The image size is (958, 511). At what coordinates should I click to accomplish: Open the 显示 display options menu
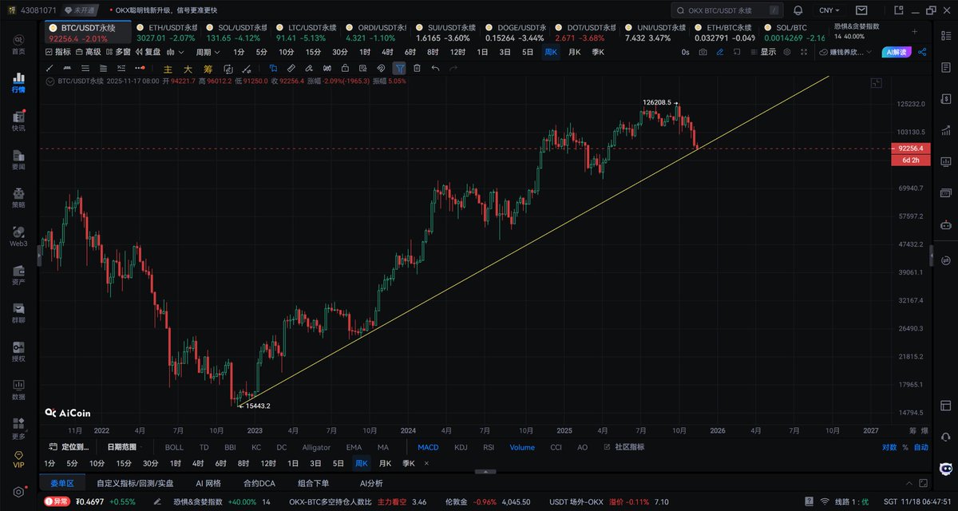coord(762,52)
